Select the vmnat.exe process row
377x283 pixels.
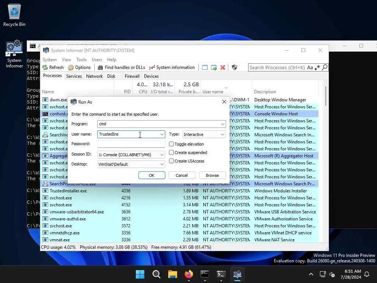[179, 240]
